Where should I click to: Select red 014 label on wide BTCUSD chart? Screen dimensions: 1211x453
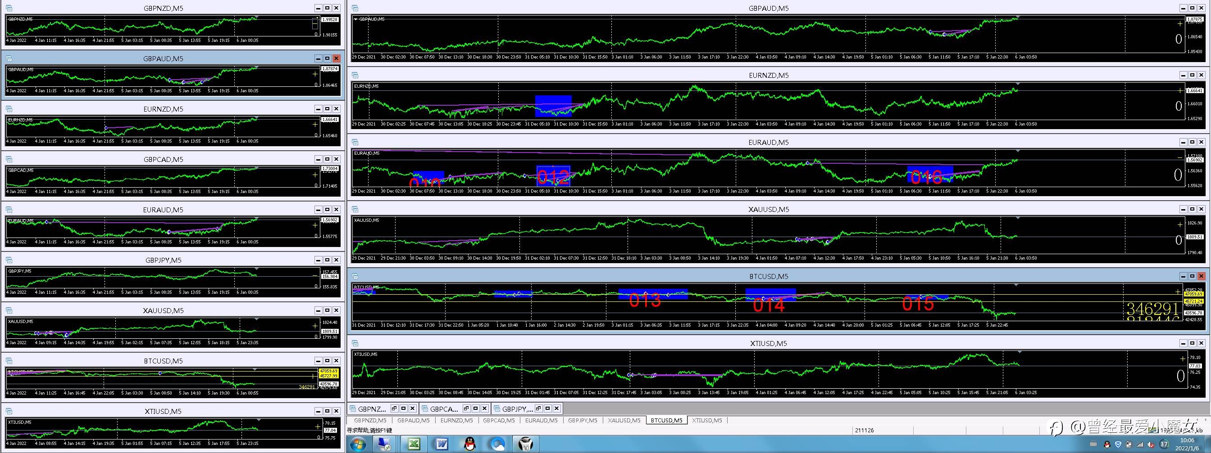[x=769, y=305]
